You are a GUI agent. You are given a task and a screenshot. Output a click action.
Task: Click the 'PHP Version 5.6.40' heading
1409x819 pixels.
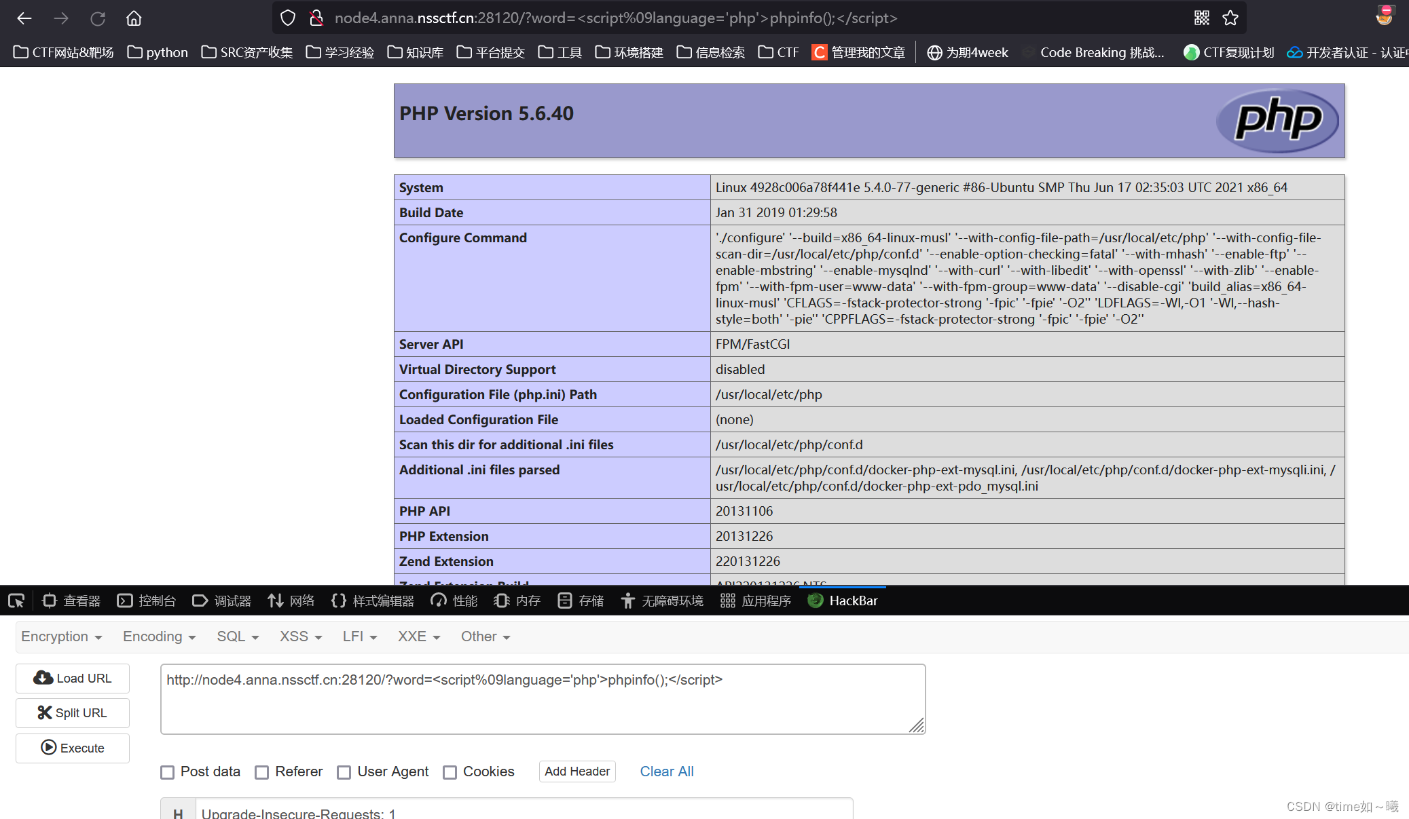click(x=486, y=113)
